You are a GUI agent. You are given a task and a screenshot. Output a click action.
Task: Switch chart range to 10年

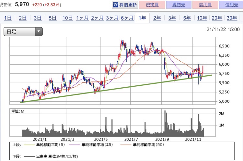(x=202, y=18)
